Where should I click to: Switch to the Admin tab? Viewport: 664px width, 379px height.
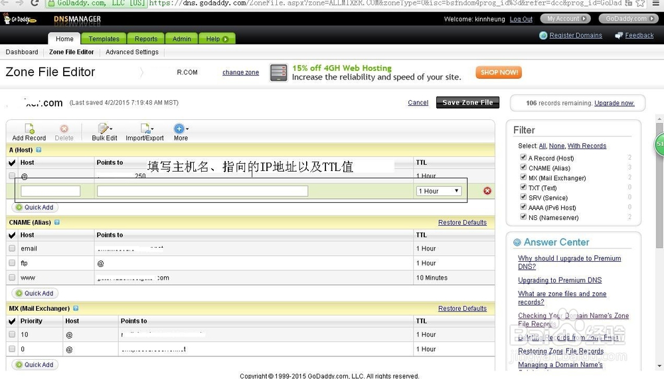click(182, 38)
